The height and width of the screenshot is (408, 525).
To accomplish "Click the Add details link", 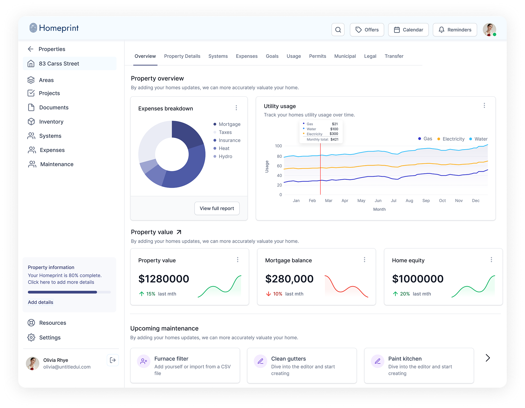I will [x=40, y=302].
